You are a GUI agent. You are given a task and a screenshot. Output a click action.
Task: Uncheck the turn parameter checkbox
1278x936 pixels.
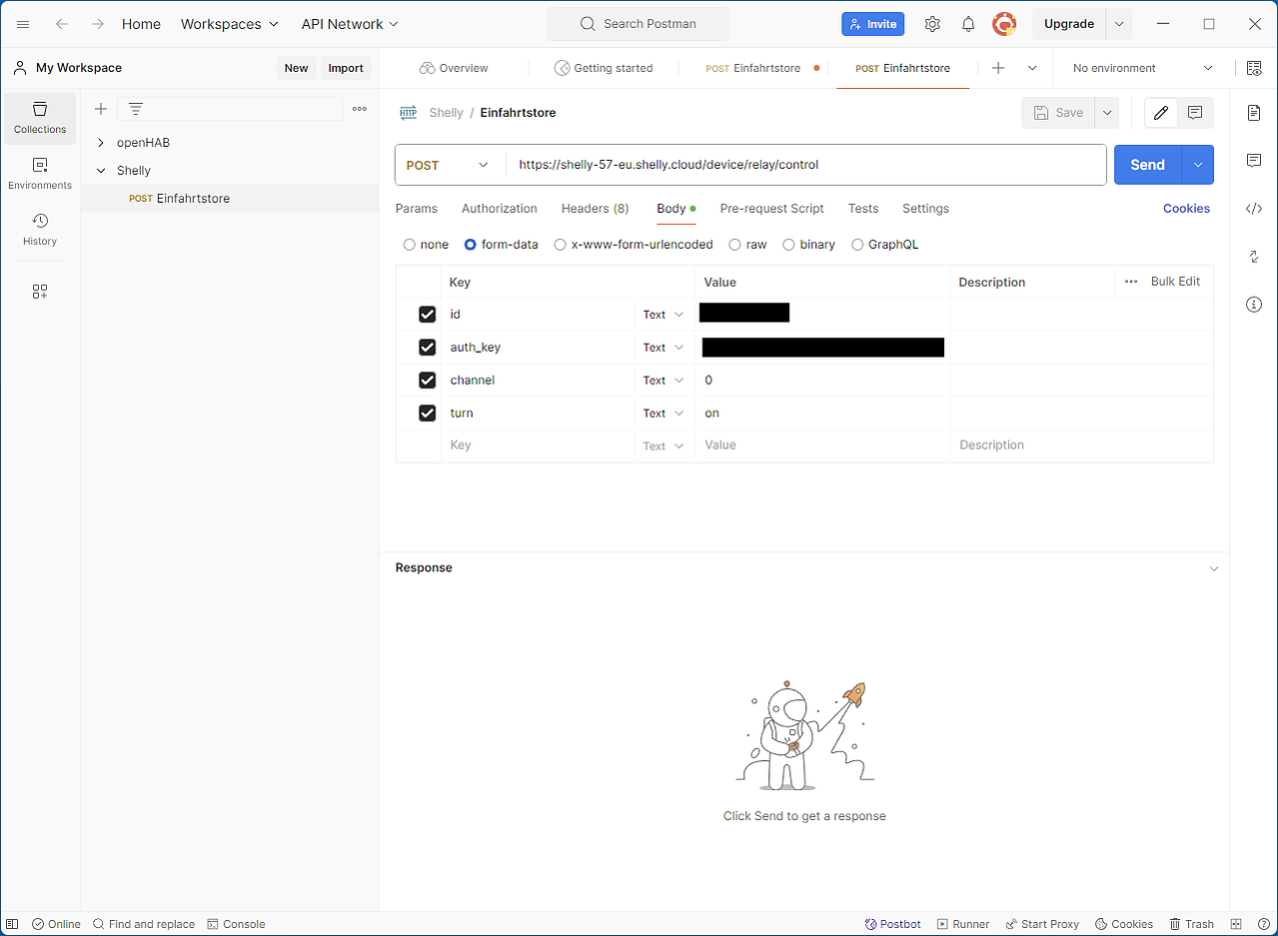point(428,414)
